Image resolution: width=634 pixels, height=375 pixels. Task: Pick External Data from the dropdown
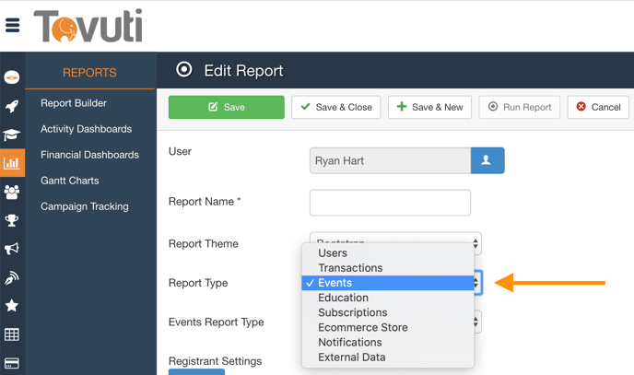(351, 357)
